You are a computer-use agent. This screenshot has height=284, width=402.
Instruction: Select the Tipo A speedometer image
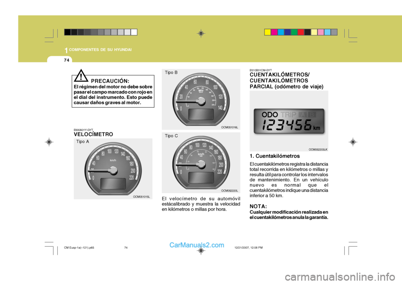[x=113, y=169]
